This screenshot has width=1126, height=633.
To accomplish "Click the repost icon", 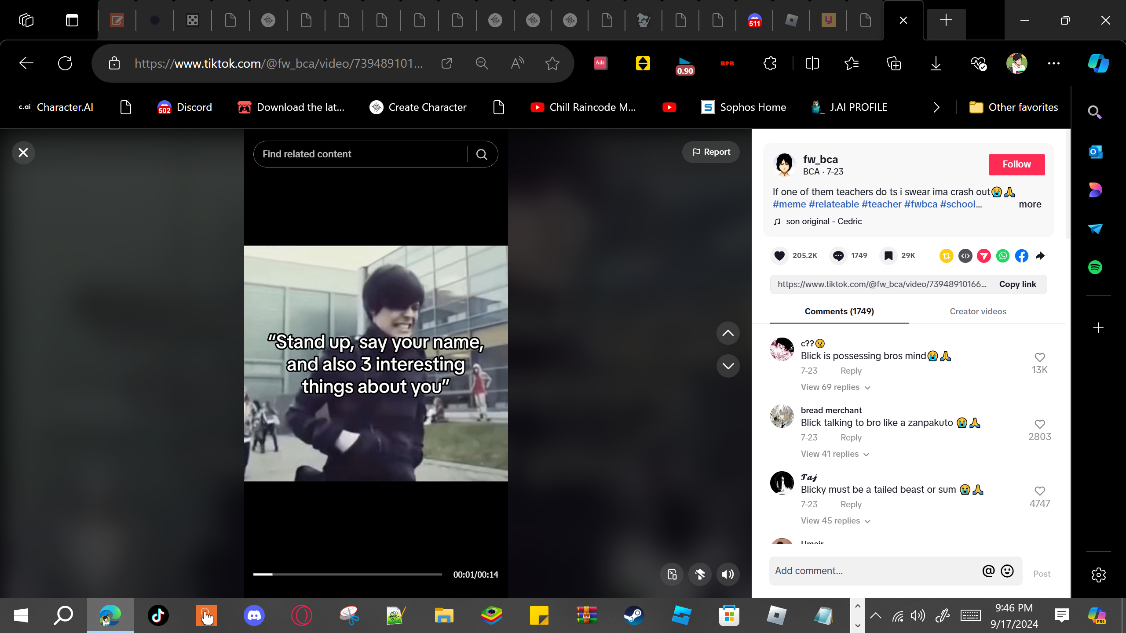I will [x=946, y=256].
